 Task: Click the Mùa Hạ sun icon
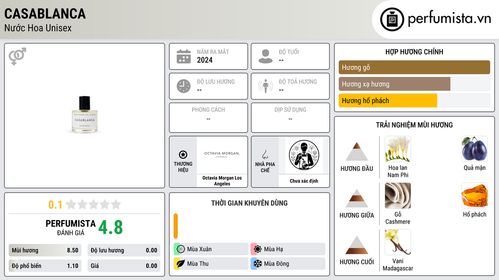pos(258,249)
